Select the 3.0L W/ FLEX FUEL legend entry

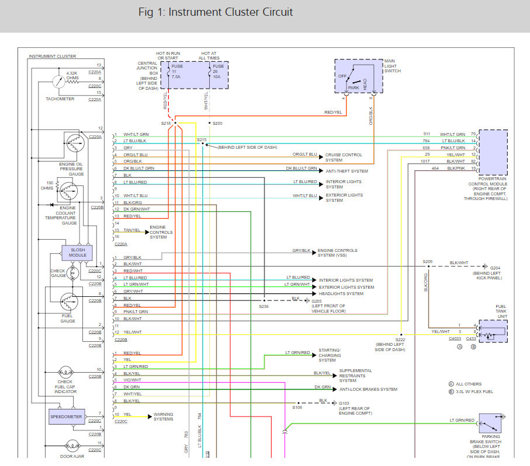pyautogui.click(x=470, y=392)
